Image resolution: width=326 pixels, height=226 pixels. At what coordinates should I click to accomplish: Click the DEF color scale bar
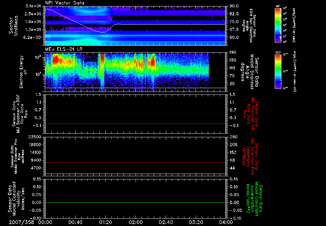(278, 72)
